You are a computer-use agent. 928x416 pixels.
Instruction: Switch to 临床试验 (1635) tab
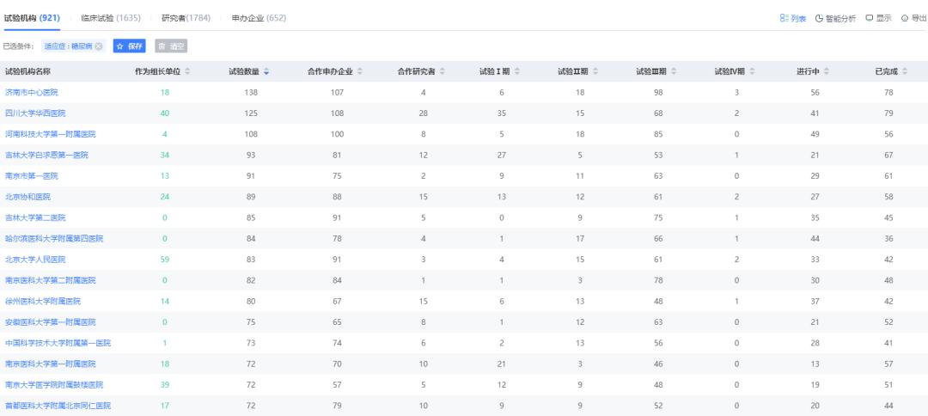tap(112, 18)
